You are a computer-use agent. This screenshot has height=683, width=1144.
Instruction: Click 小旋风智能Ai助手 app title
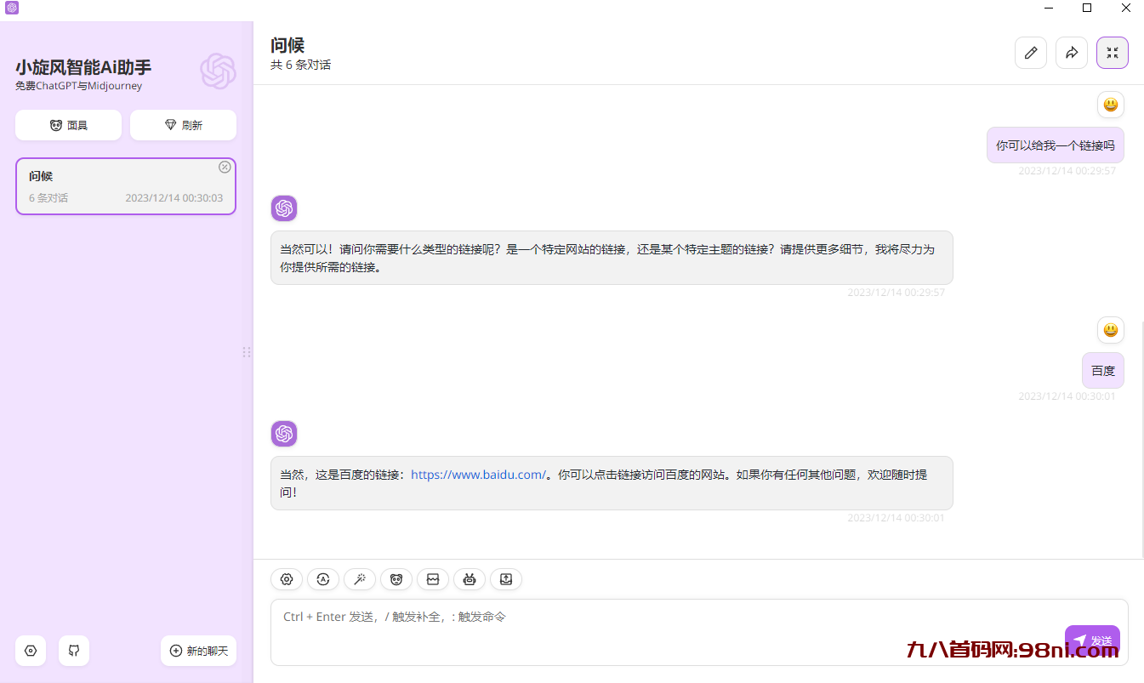(83, 67)
